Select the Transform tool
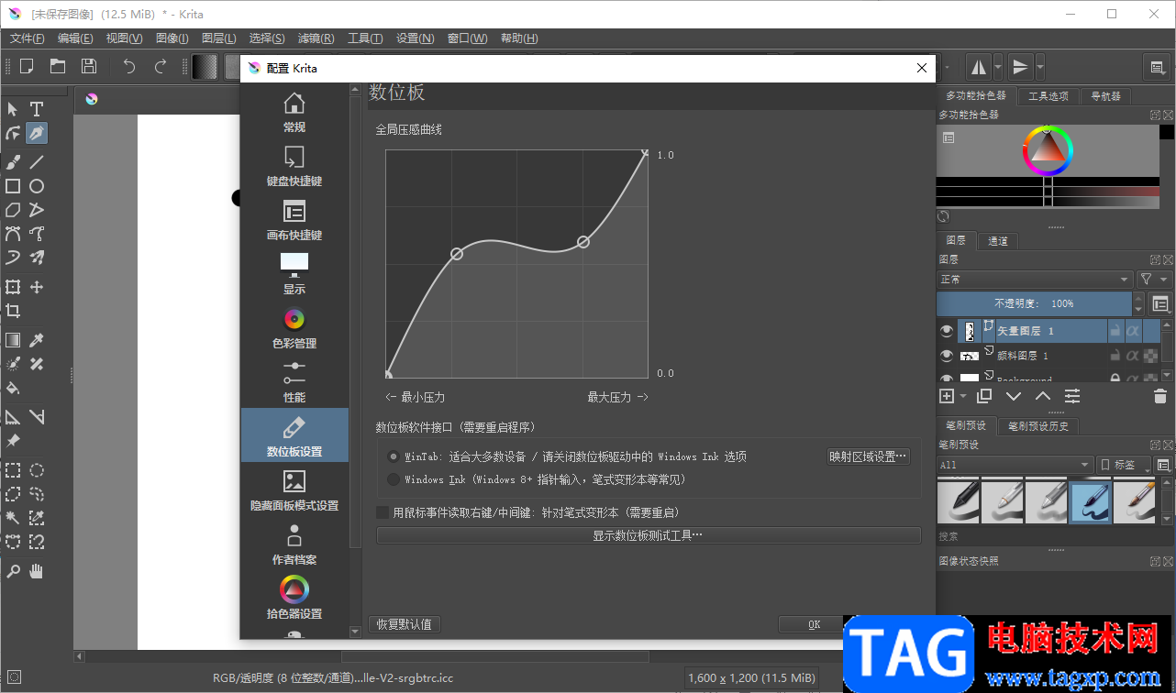The image size is (1176, 693). pyautogui.click(x=13, y=287)
